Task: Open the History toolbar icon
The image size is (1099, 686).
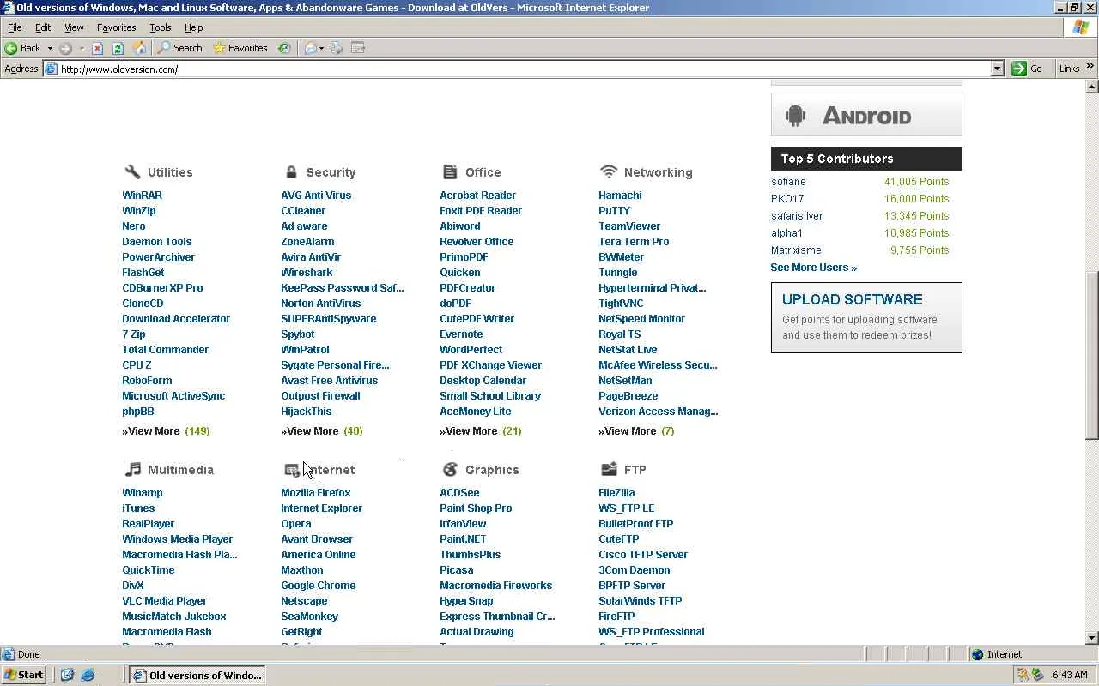Action: [x=284, y=48]
